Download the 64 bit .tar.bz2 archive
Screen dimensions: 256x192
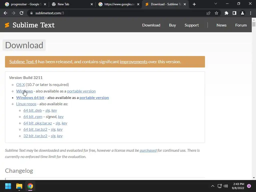click(x=35, y=129)
